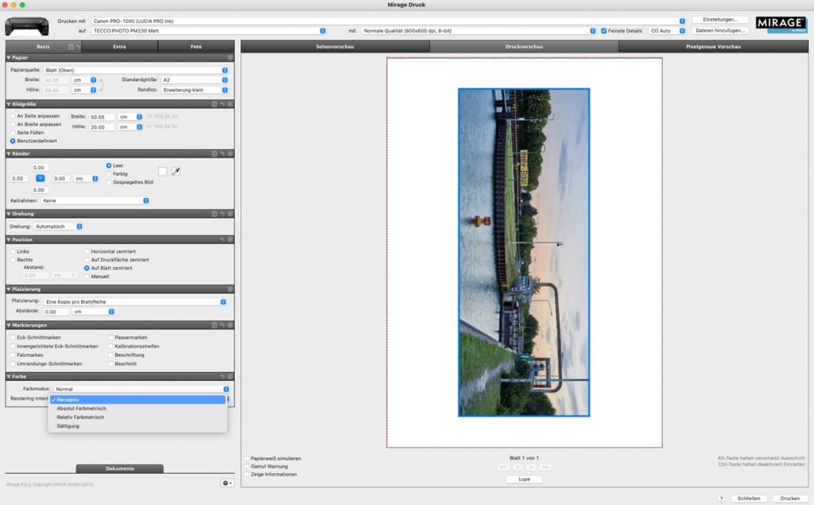Reset the Bildgröße section with undo arrow
Screen dimensions: 814x505
click(x=223, y=104)
